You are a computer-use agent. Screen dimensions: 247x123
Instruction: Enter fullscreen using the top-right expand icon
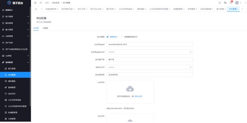219,3
